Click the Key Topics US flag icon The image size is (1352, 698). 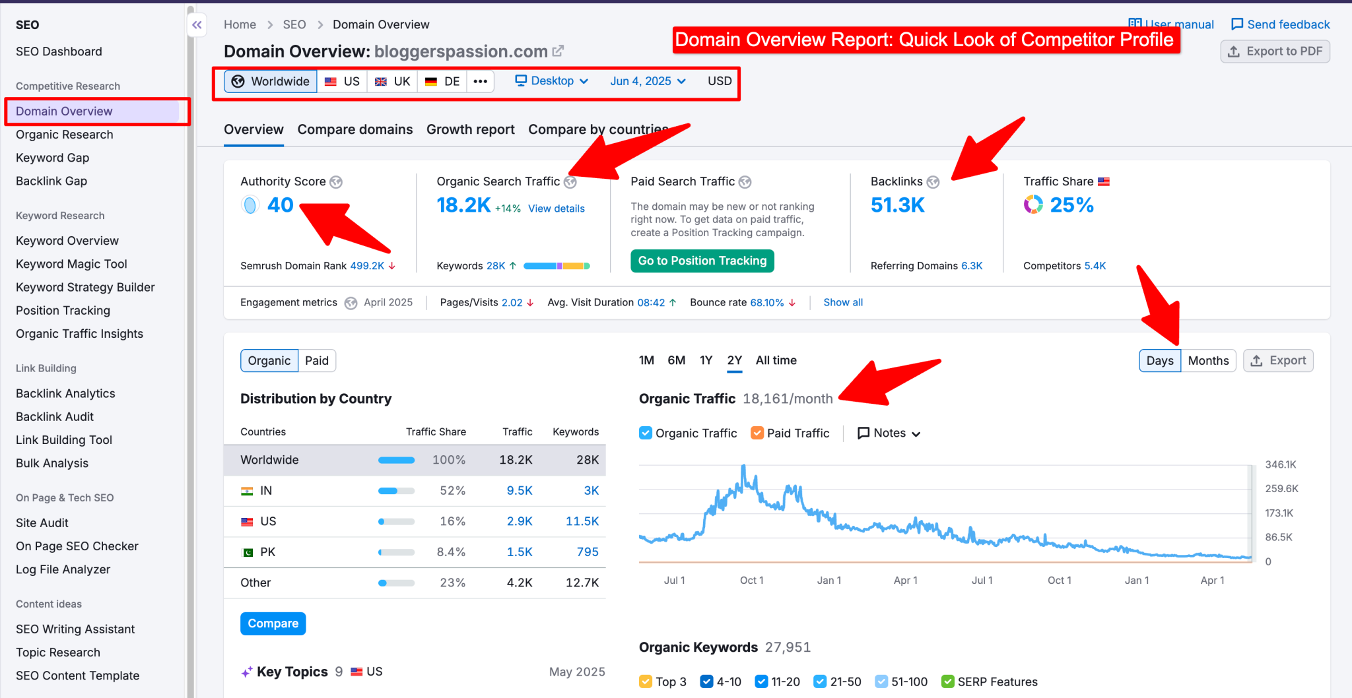coord(356,672)
